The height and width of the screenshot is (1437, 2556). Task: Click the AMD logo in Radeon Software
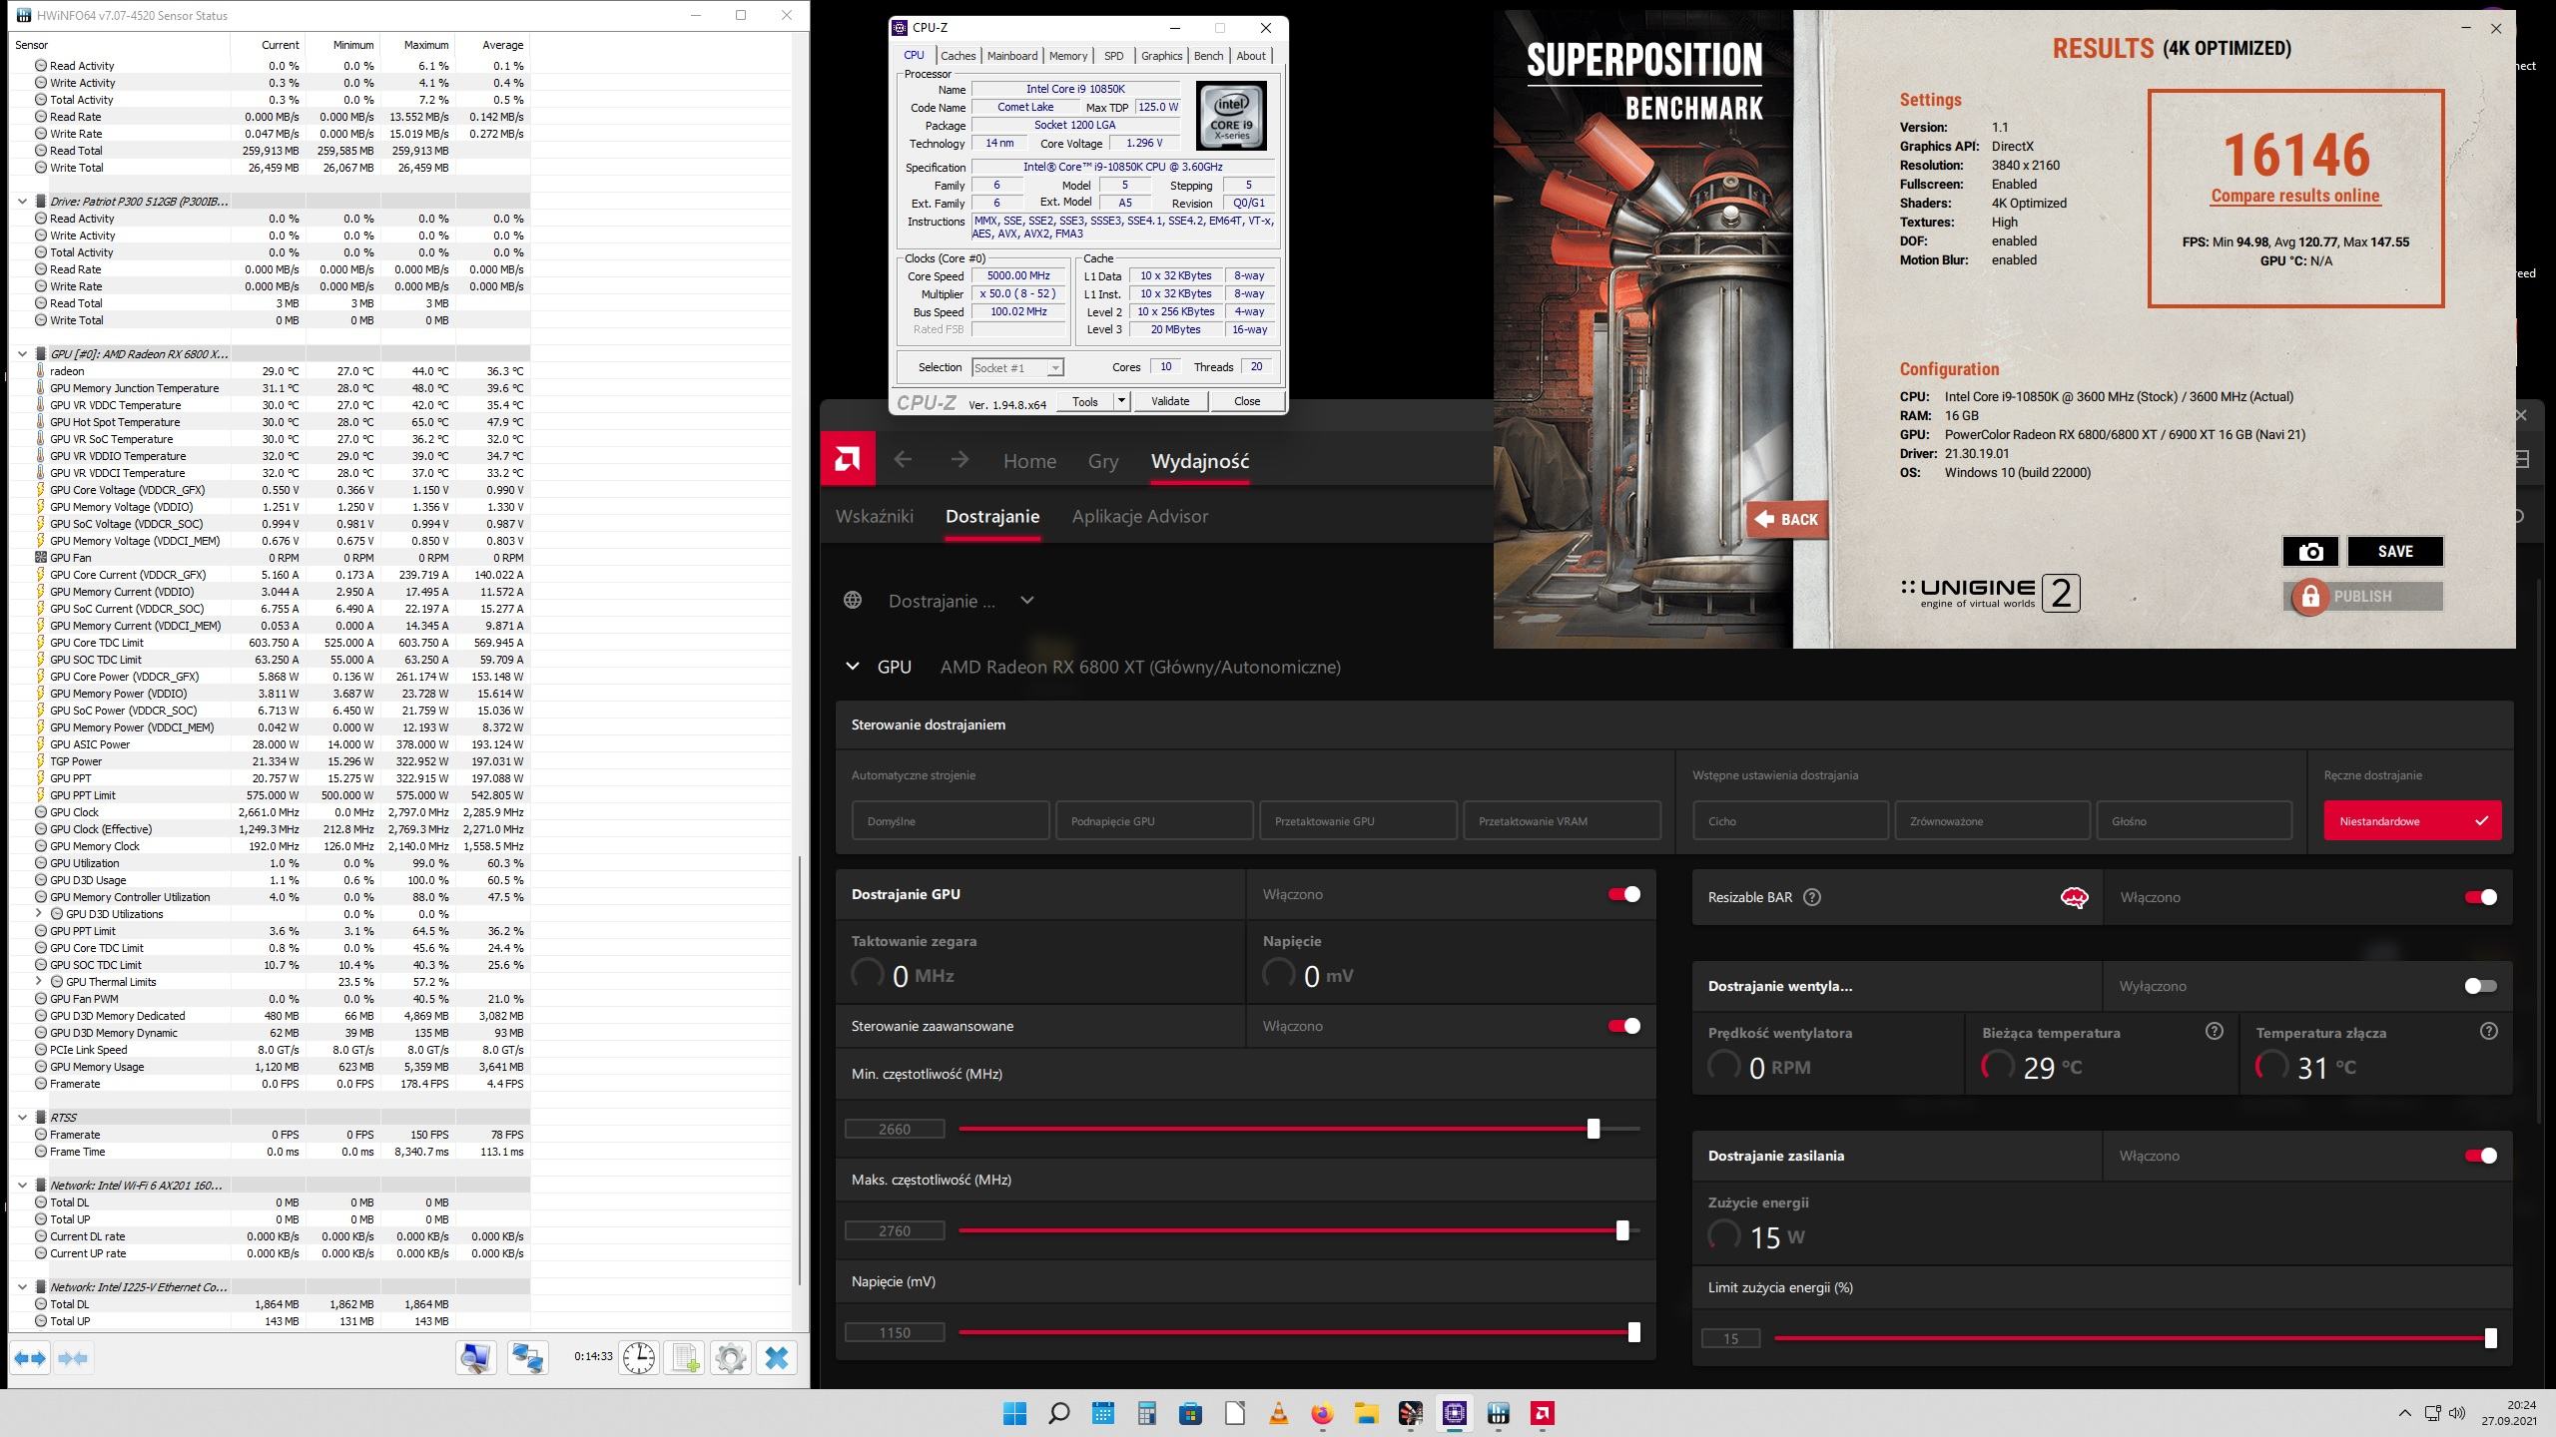(848, 459)
